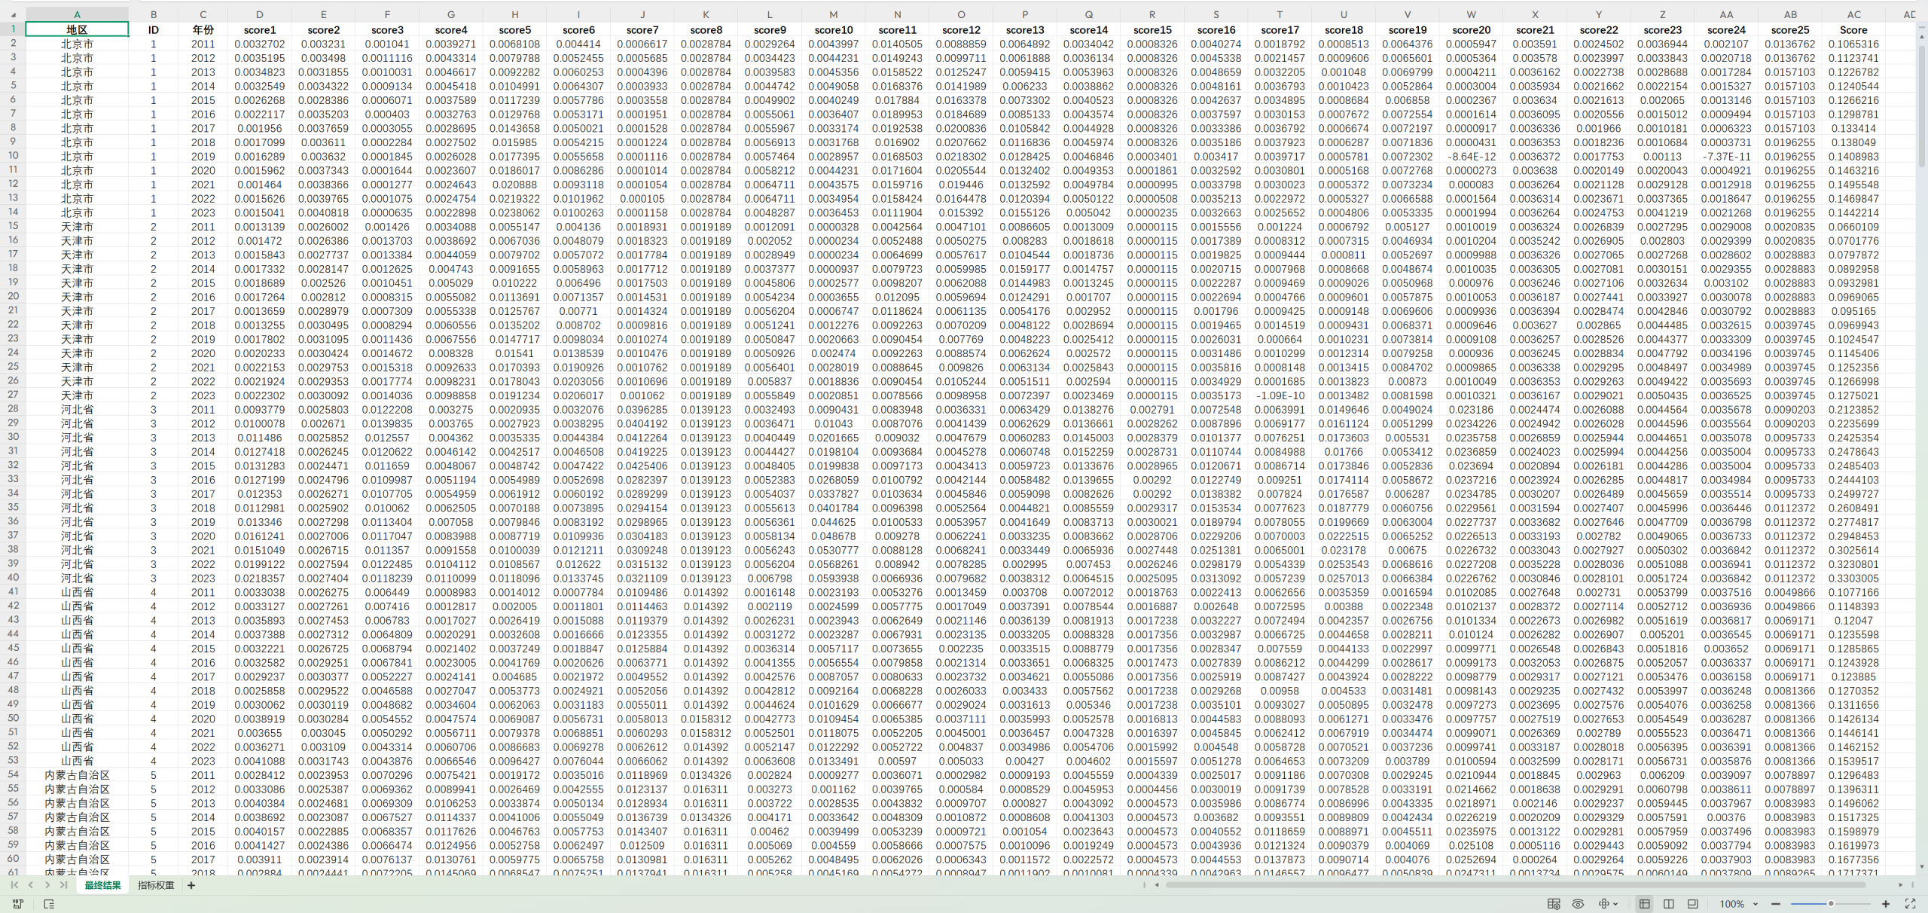1928x913 pixels.
Task: Switch to normal view mode
Action: (1645, 903)
